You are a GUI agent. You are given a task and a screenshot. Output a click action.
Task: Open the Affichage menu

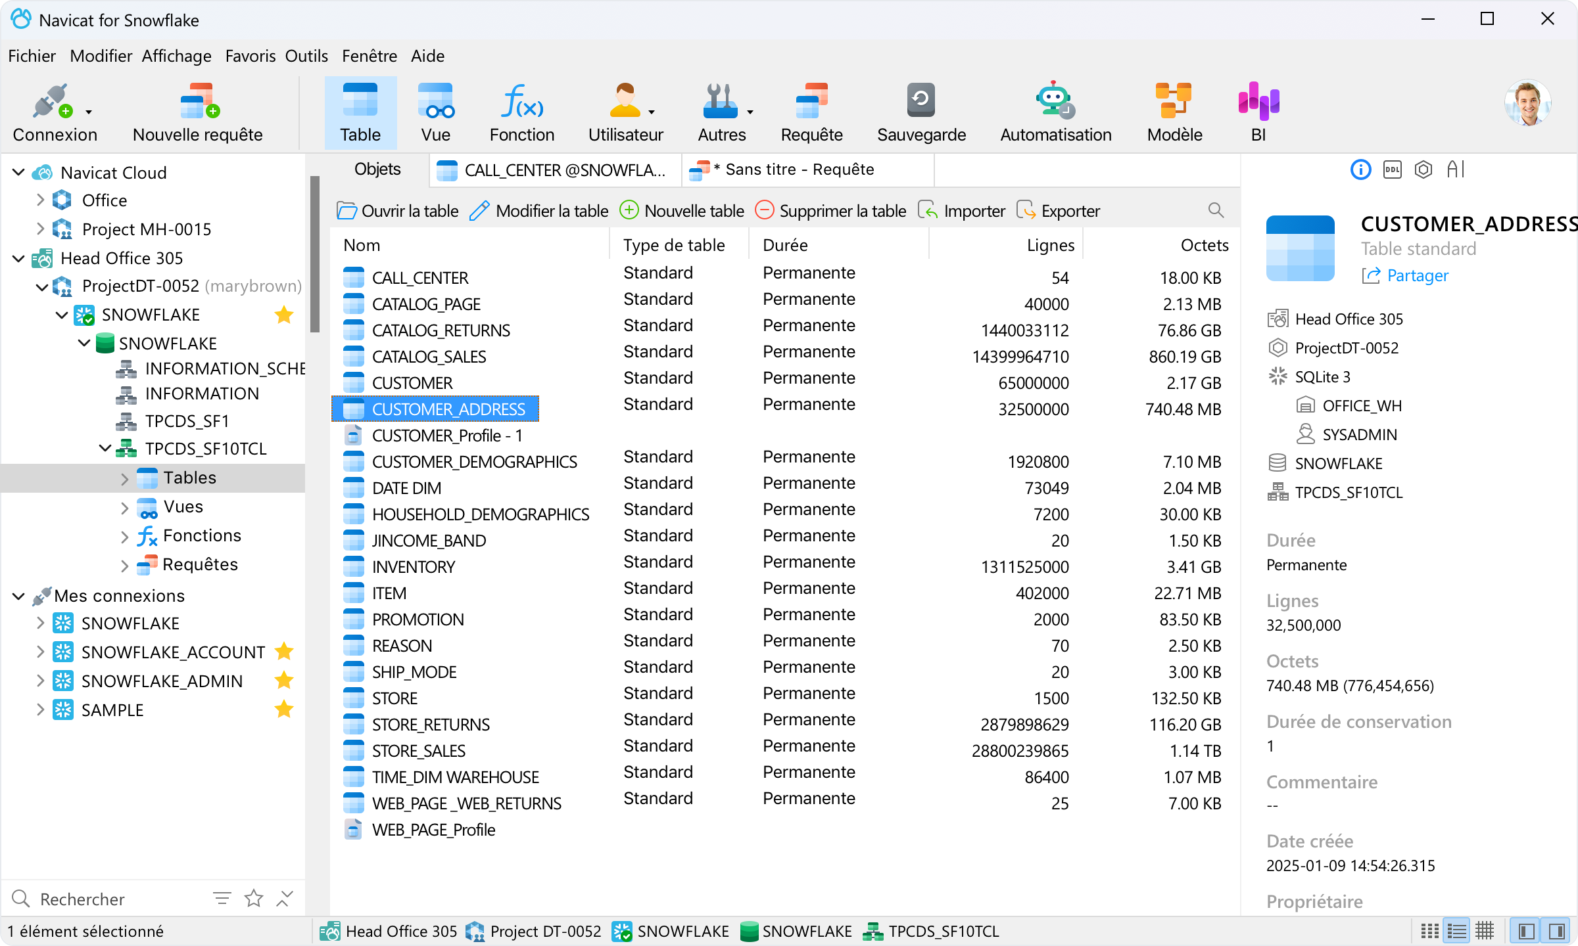click(177, 56)
